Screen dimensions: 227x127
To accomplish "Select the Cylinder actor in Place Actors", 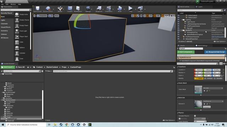I will [x=22, y=53].
